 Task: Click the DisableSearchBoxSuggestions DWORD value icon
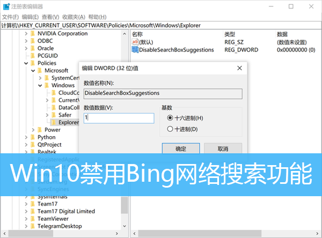135,50
